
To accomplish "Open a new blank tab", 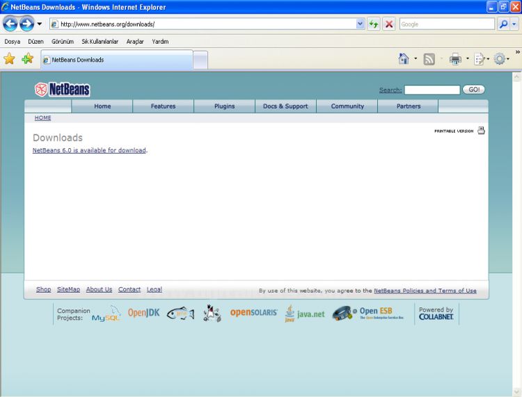I will 200,60.
